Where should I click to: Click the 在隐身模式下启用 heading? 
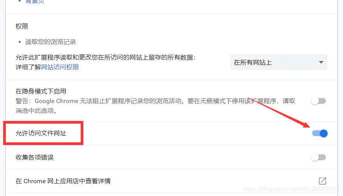click(41, 91)
